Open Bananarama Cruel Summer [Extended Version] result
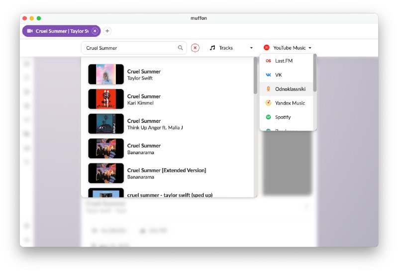This screenshot has width=398, height=273. point(168,173)
